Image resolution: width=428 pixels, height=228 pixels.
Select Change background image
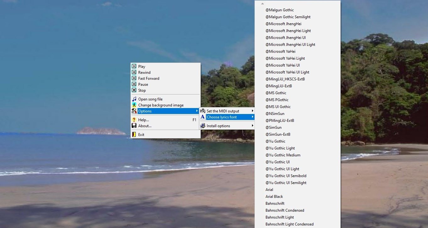166,105
